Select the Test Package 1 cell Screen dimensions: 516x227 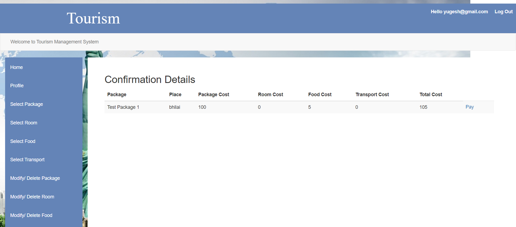click(123, 107)
